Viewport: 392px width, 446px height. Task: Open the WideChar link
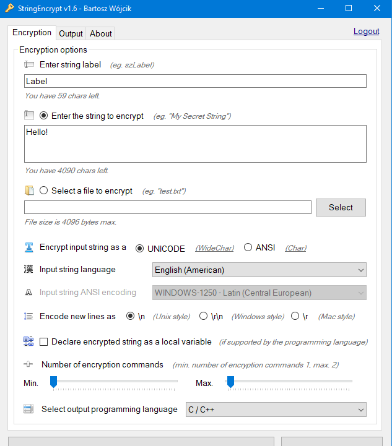coord(215,248)
